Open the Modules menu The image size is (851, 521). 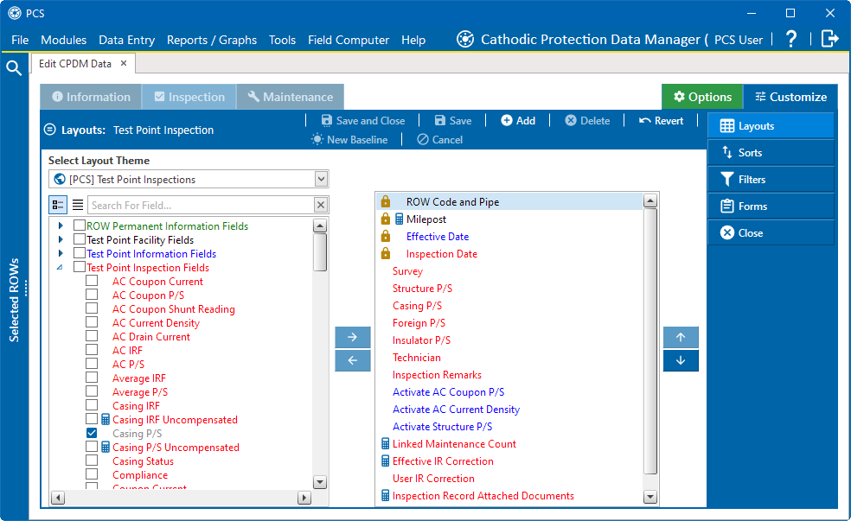point(63,40)
